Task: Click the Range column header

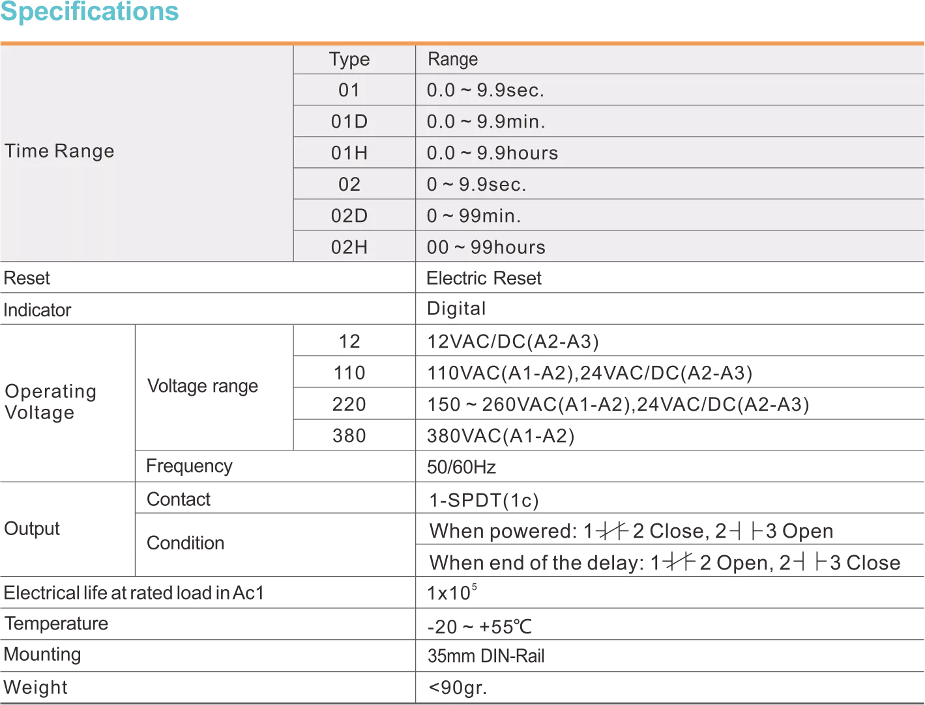Action: click(452, 59)
